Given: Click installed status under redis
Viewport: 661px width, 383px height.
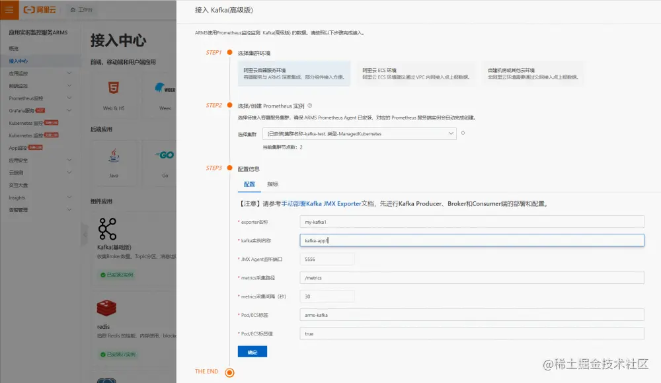Looking at the screenshot, I should click(x=118, y=355).
